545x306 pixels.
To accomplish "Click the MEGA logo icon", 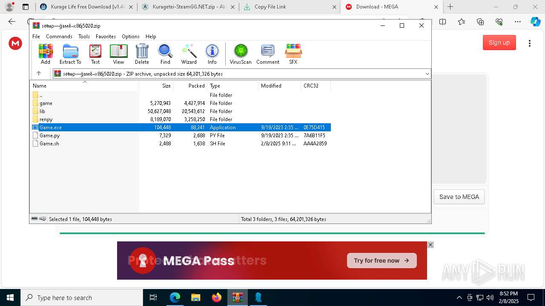I will pyautogui.click(x=15, y=43).
